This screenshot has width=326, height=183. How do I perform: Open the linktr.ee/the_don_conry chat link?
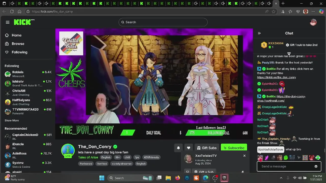pos(276,77)
